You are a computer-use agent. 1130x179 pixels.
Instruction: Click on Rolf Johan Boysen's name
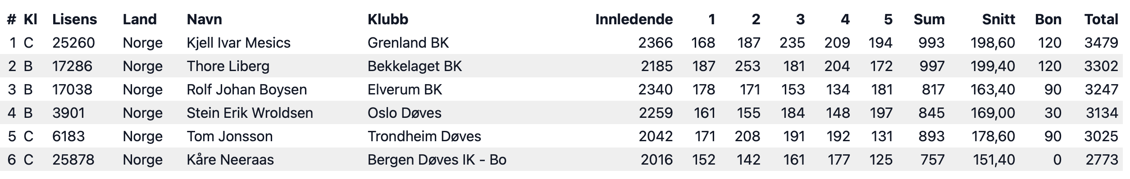246,89
